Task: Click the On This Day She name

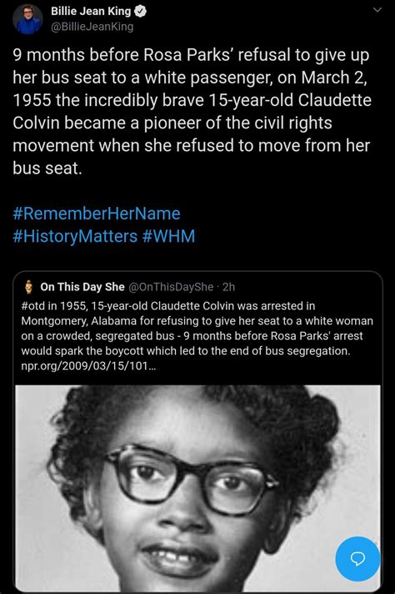Action: click(82, 287)
